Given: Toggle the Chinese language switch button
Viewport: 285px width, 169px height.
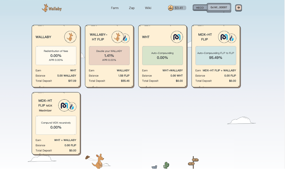Looking at the screenshot, I should tap(239, 8).
